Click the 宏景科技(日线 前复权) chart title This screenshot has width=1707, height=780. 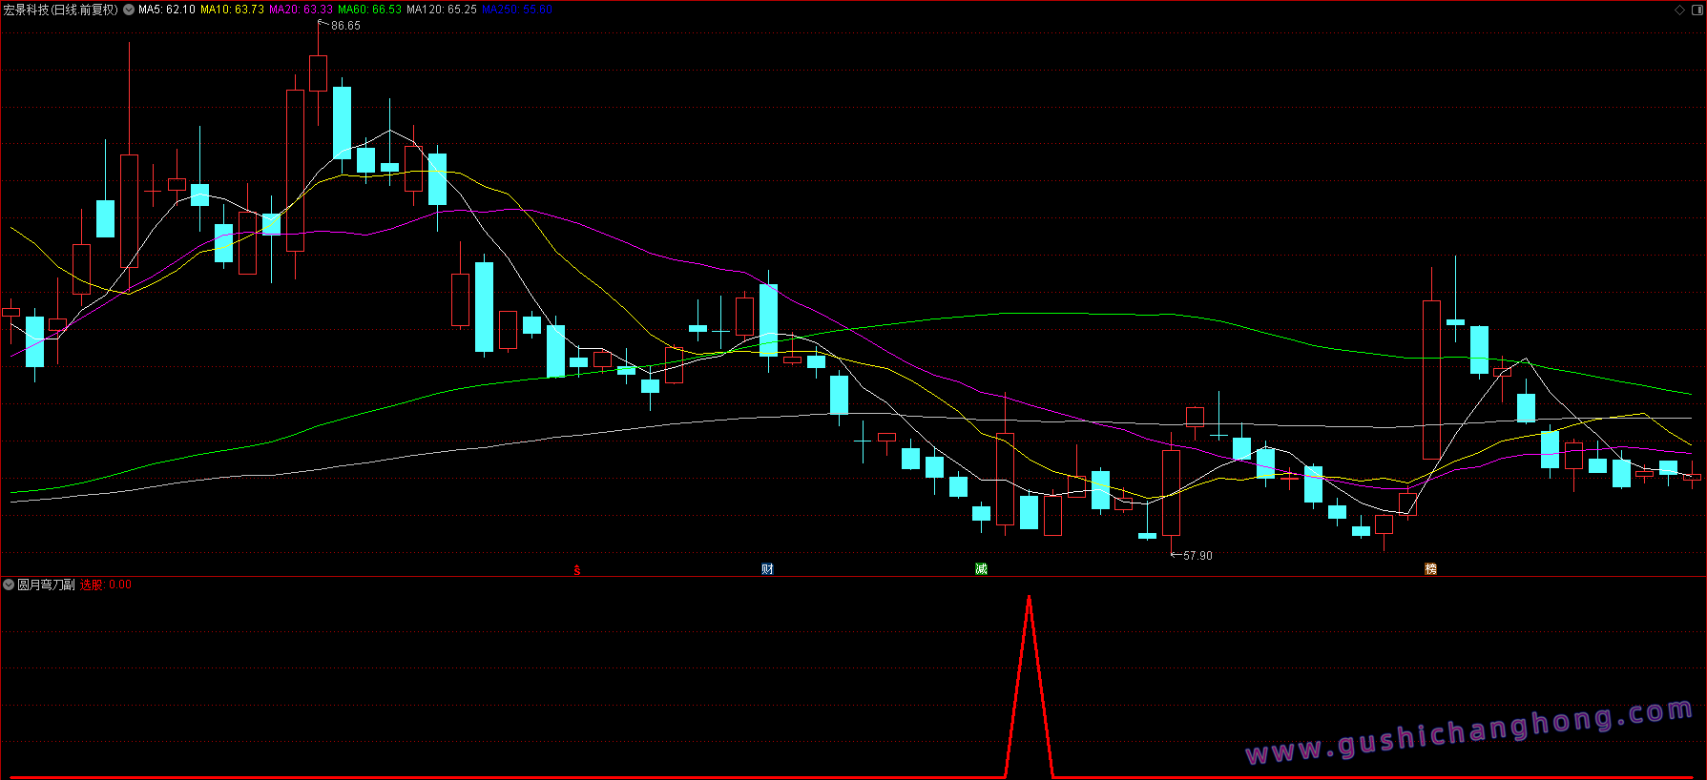[x=60, y=10]
